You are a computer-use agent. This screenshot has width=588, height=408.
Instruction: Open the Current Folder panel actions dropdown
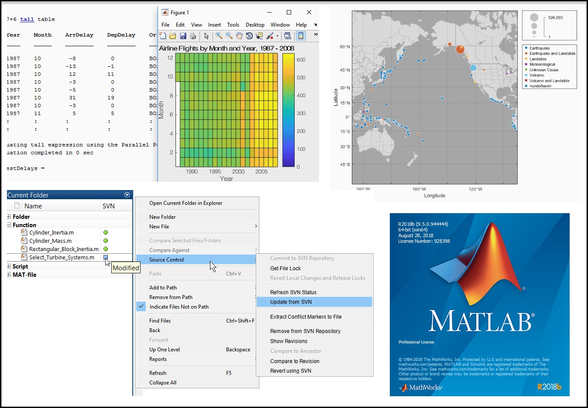coord(127,195)
